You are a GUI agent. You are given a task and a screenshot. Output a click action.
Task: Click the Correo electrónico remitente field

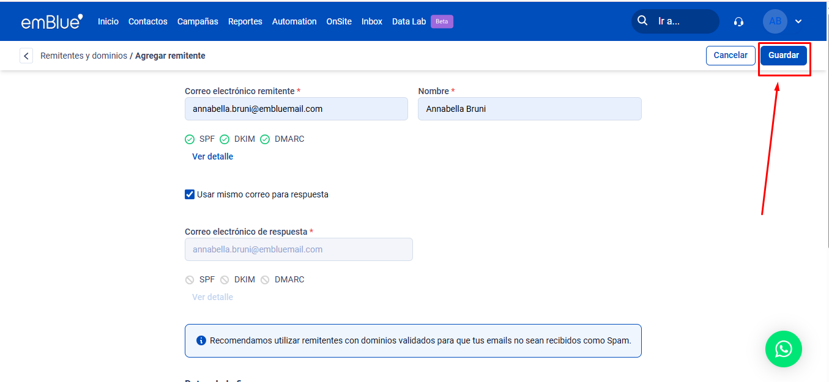tap(296, 109)
